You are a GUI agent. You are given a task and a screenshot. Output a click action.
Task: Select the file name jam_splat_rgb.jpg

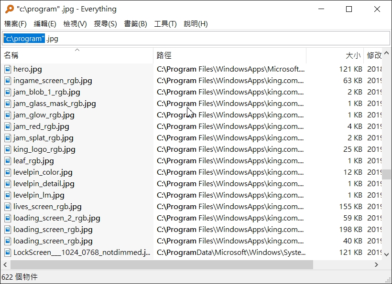[x=43, y=138]
